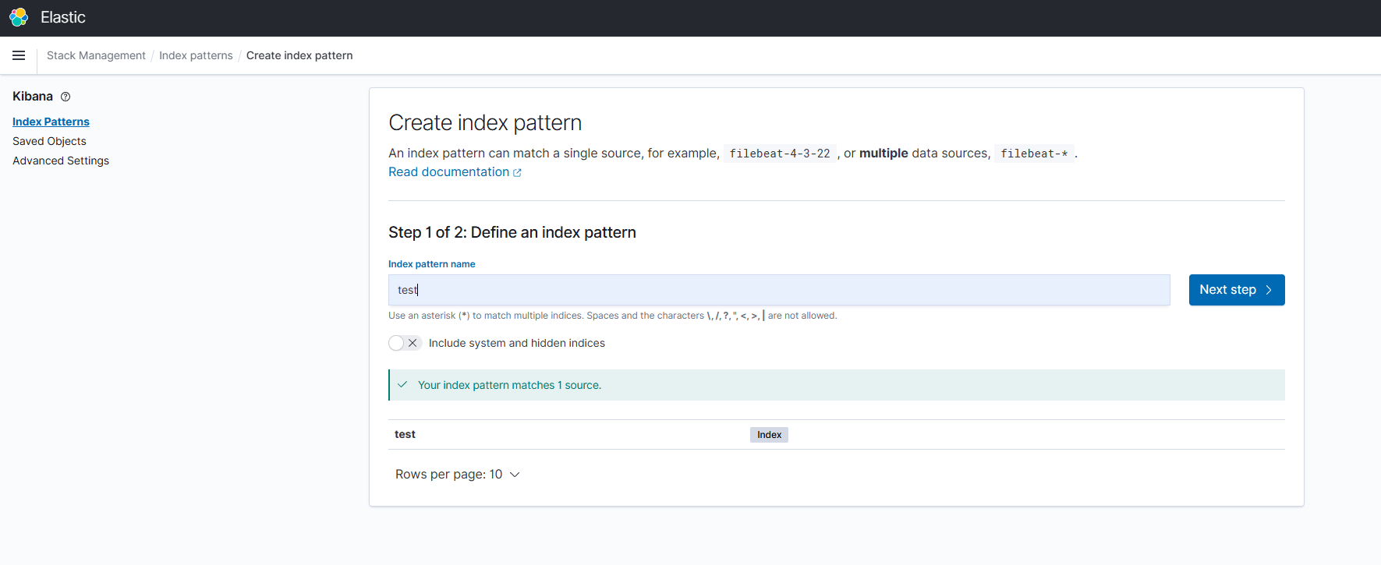Click the Index badge in the test row
The image size is (1381, 565).
pyautogui.click(x=769, y=435)
